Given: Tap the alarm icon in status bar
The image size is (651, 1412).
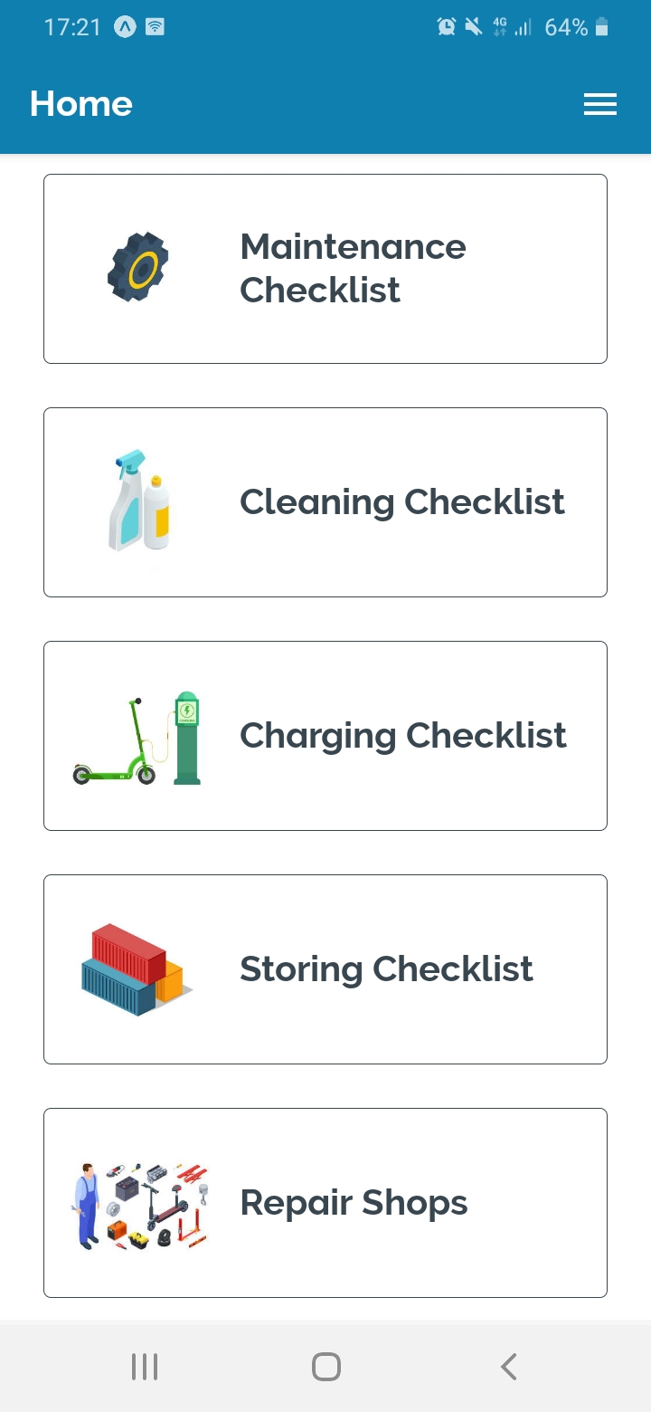Looking at the screenshot, I should (447, 27).
